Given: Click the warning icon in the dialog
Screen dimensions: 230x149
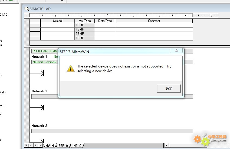Looking at the screenshot, I should pyautogui.click(x=71, y=69).
